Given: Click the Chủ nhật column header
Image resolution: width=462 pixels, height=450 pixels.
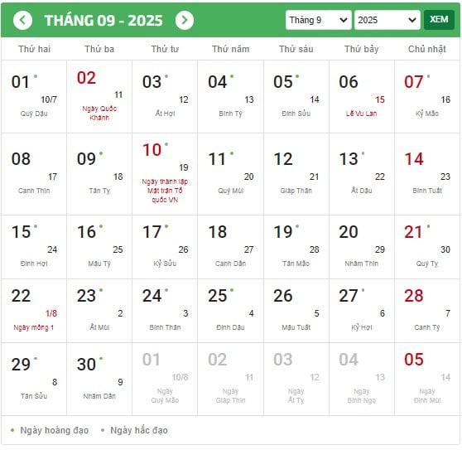Looking at the screenshot, I should tap(427, 49).
